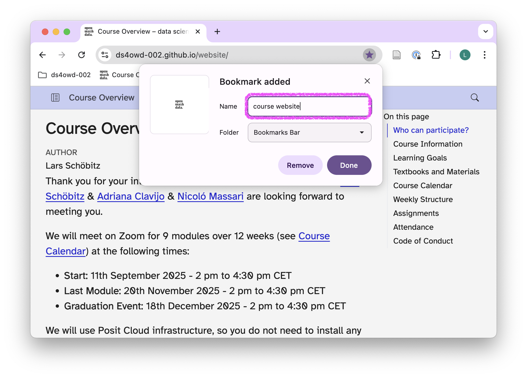
Task: Expand the tab search chevron
Action: 485,31
